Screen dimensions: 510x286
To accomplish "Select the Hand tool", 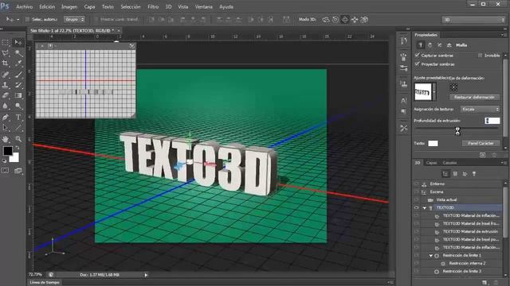I will 6,139.
